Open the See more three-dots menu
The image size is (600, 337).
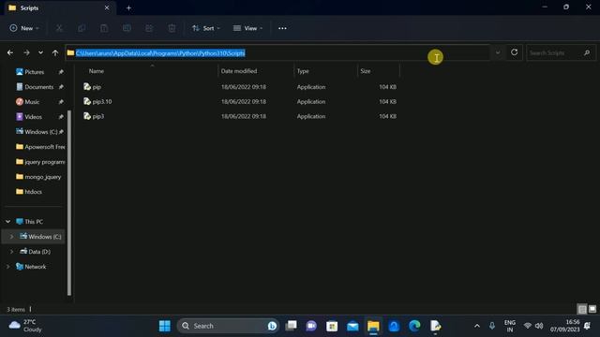282,28
